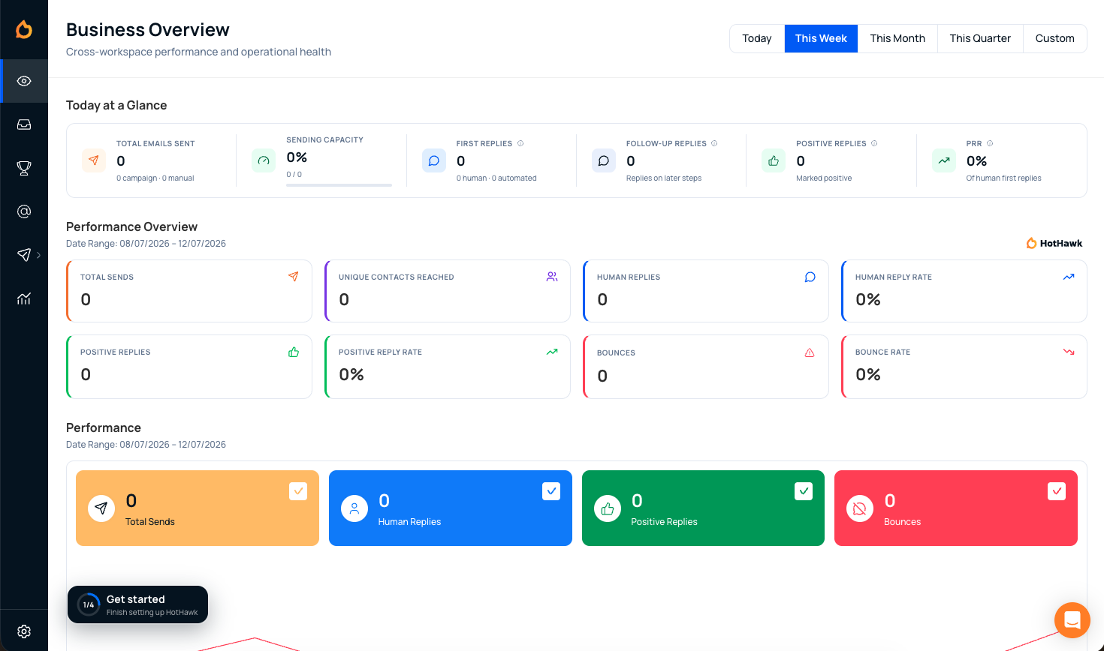The height and width of the screenshot is (651, 1104).
Task: Toggle the Bounces chart checkbox
Action: (x=1057, y=491)
